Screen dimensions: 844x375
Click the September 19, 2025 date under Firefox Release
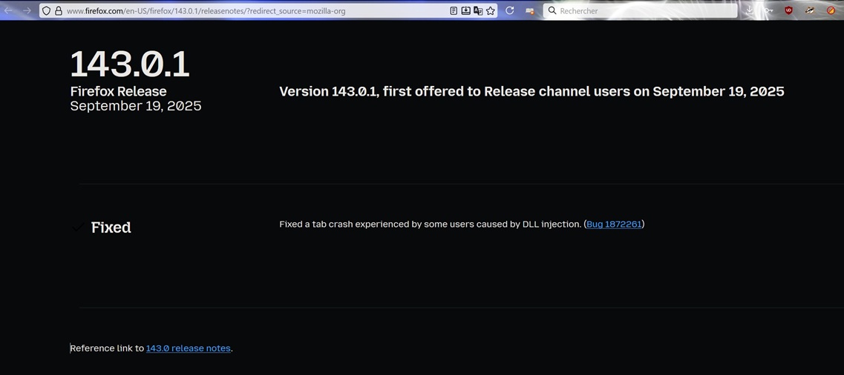point(136,106)
